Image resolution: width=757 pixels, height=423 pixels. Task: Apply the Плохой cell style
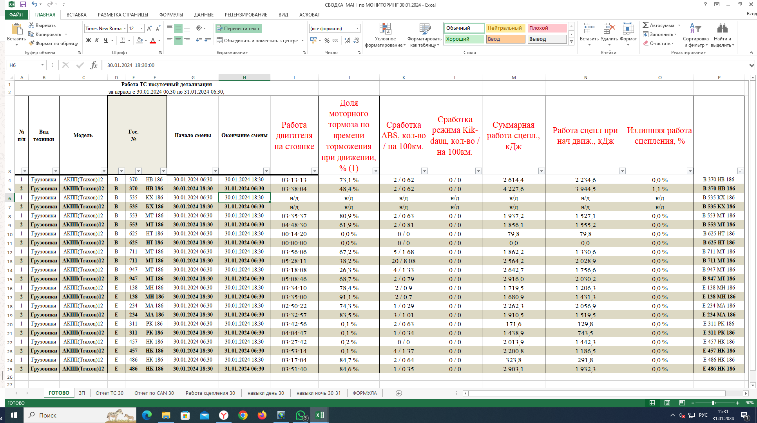(547, 28)
